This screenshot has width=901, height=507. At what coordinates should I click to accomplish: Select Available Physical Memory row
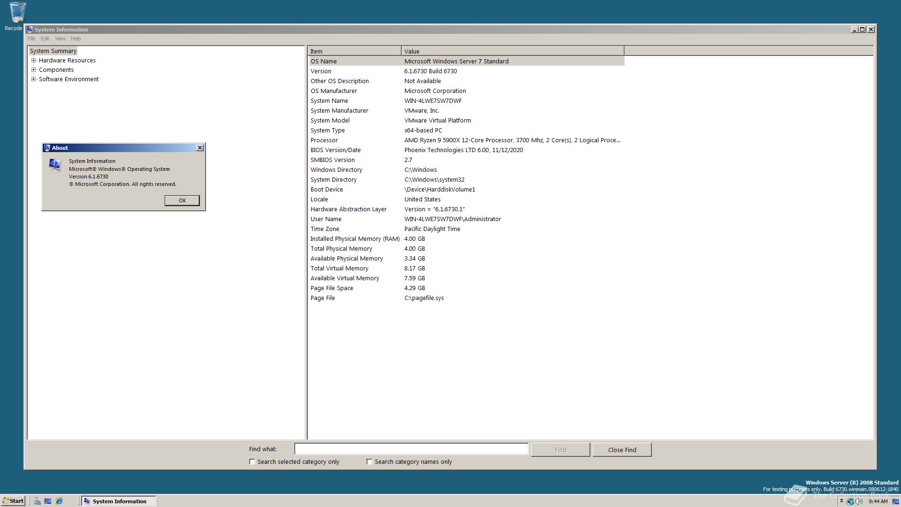[x=466, y=258]
